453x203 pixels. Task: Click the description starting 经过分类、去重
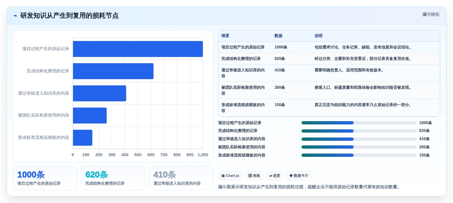coord(363,59)
